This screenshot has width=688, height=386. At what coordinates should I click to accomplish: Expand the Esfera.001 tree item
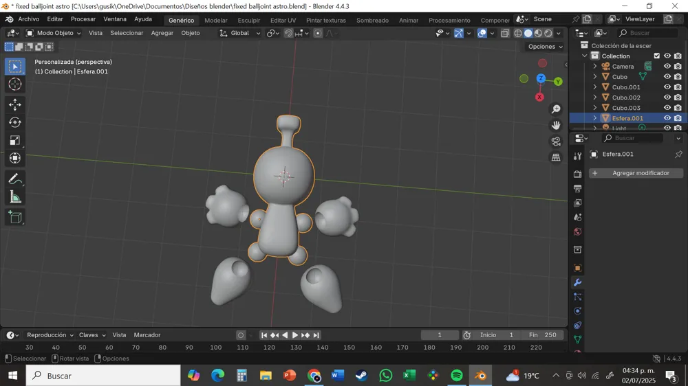595,118
